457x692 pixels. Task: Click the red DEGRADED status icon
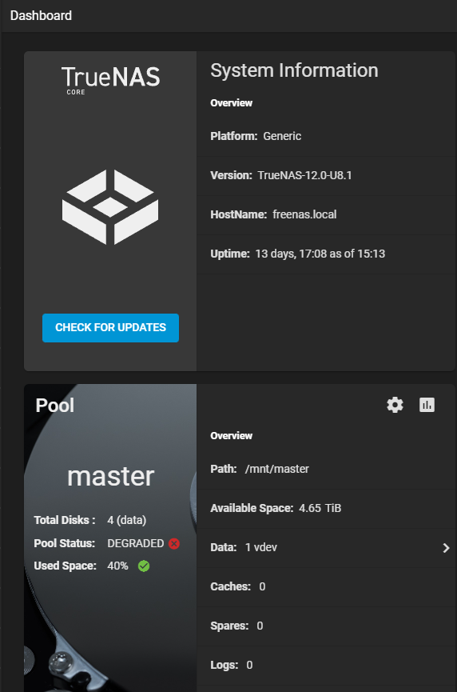click(174, 543)
